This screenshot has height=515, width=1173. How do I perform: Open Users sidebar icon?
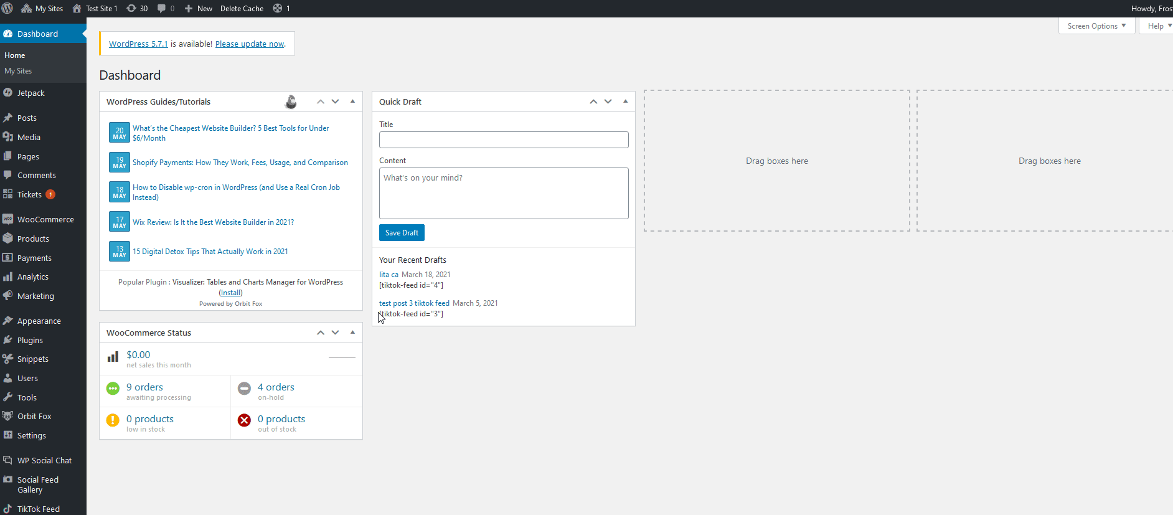(7, 378)
